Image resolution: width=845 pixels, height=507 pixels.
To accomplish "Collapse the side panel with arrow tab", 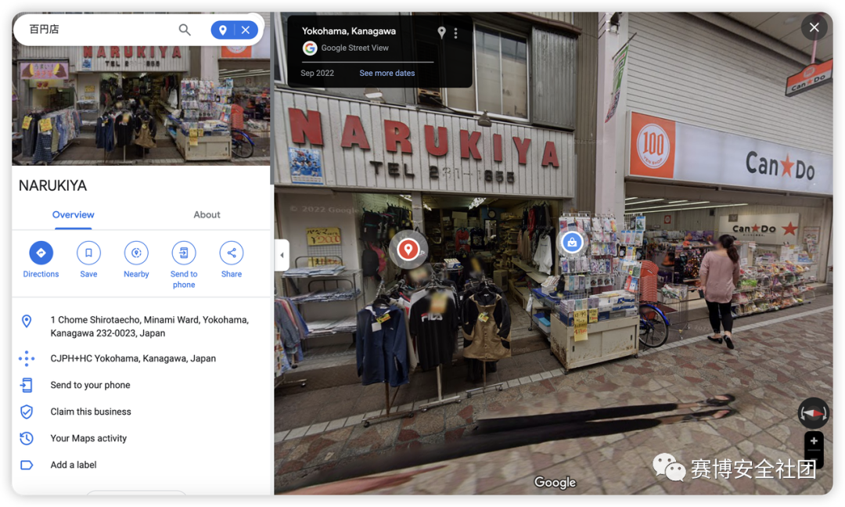I will tap(282, 255).
